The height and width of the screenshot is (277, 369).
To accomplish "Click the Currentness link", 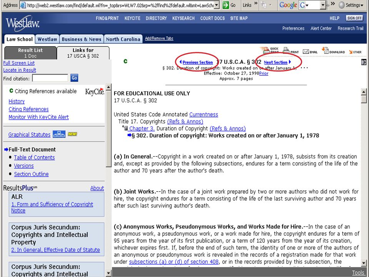I will tap(204, 115).
